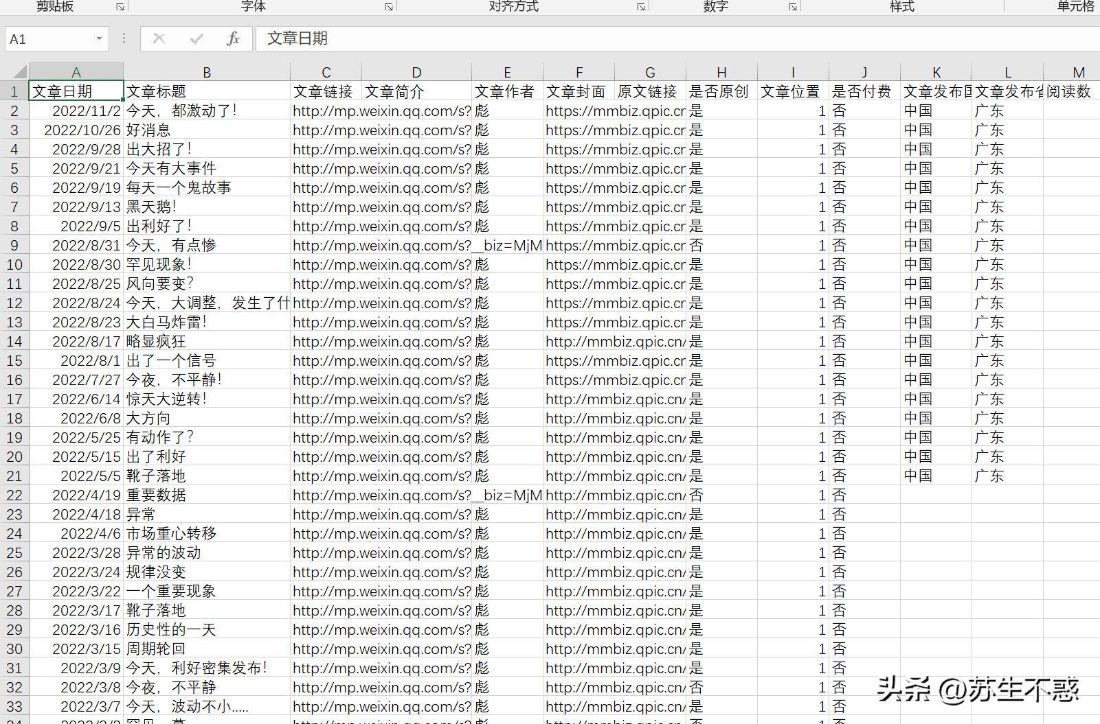Select column D header
The height and width of the screenshot is (724, 1100).
[416, 72]
